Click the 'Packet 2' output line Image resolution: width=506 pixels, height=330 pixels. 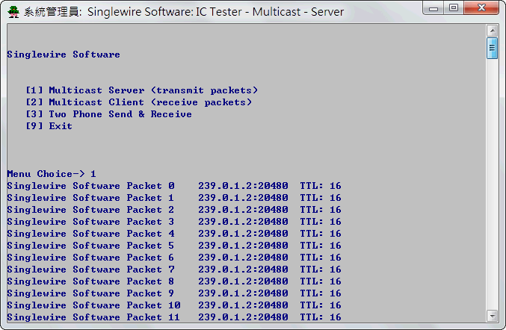(x=174, y=210)
